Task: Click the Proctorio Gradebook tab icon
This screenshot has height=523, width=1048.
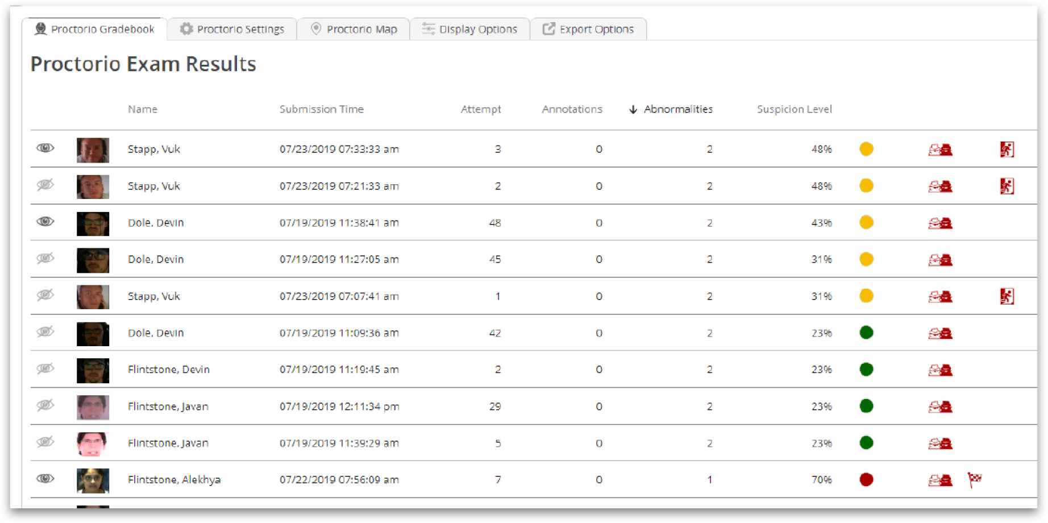Action: (40, 28)
